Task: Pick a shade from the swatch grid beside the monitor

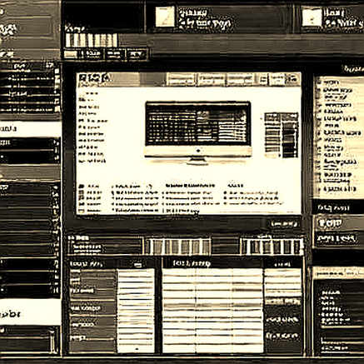Action: [x=281, y=135]
